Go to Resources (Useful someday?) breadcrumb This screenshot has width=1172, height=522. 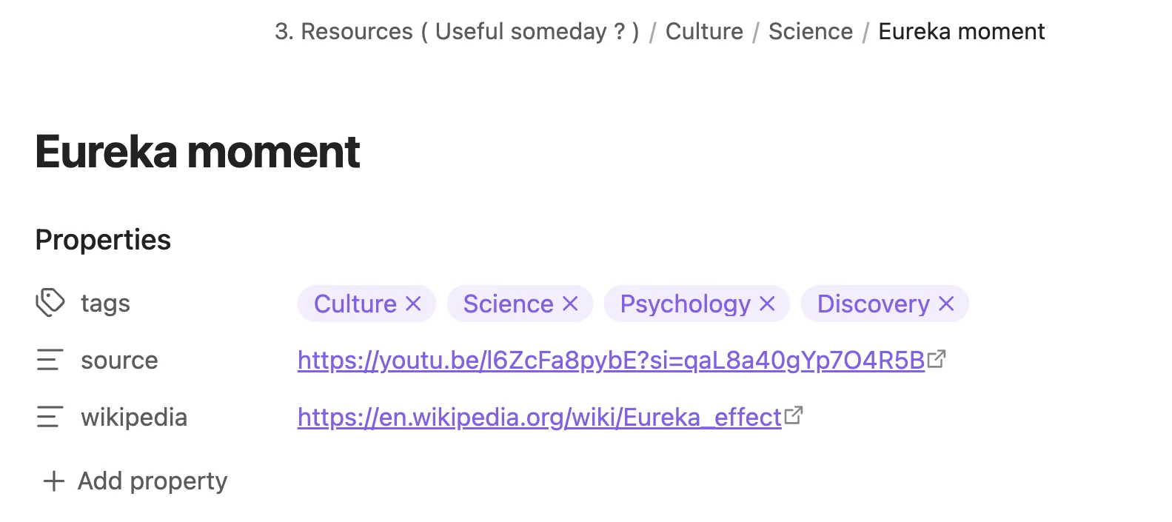click(457, 31)
